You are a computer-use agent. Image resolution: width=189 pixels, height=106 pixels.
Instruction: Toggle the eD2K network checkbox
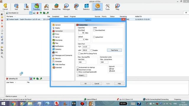click(x=110, y=71)
